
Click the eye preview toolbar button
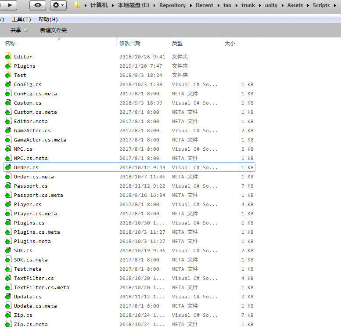[38, 5]
